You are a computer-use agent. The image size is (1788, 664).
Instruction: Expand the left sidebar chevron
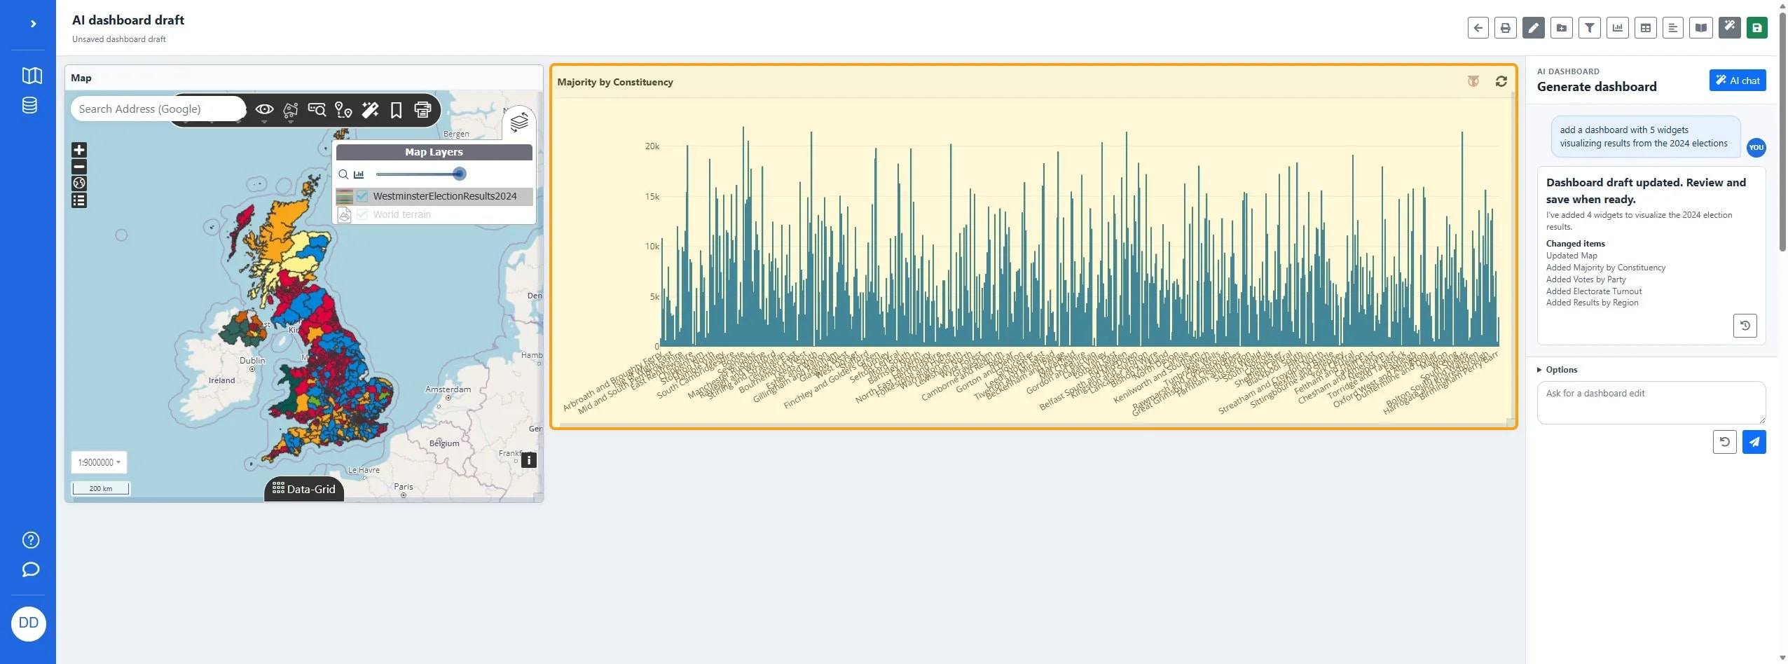tap(33, 24)
